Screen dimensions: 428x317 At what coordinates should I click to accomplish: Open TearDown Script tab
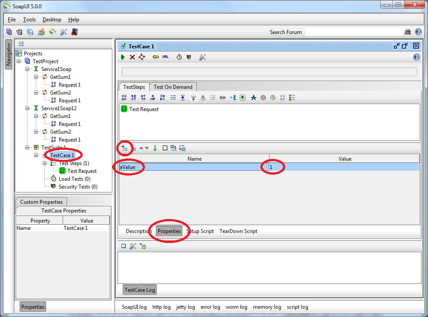(x=238, y=231)
